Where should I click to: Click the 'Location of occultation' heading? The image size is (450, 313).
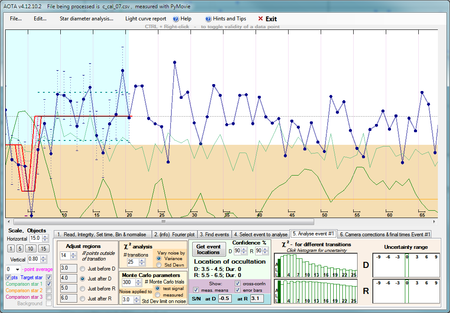pos(230,262)
